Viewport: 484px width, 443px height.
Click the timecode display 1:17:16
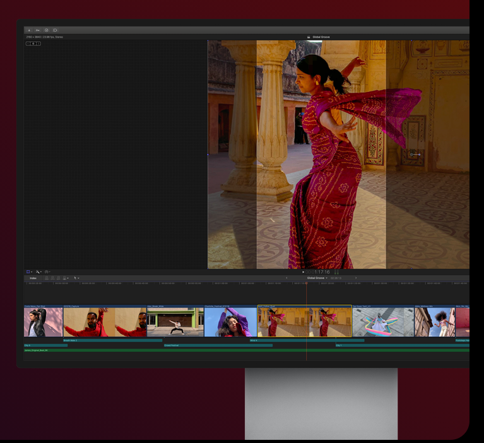323,272
